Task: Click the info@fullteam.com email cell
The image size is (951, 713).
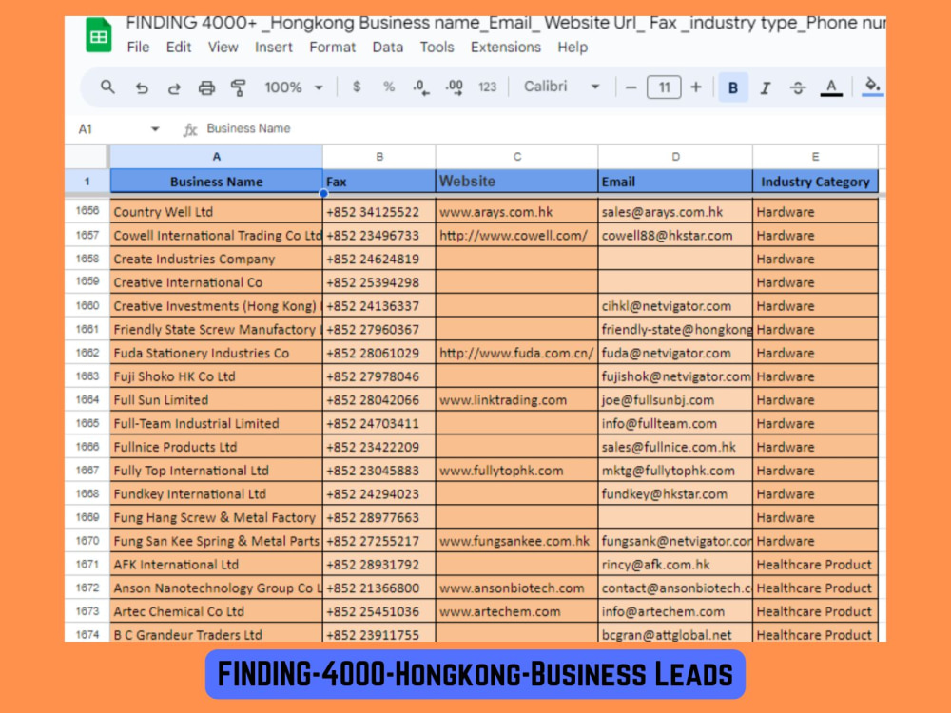Action: 675,423
